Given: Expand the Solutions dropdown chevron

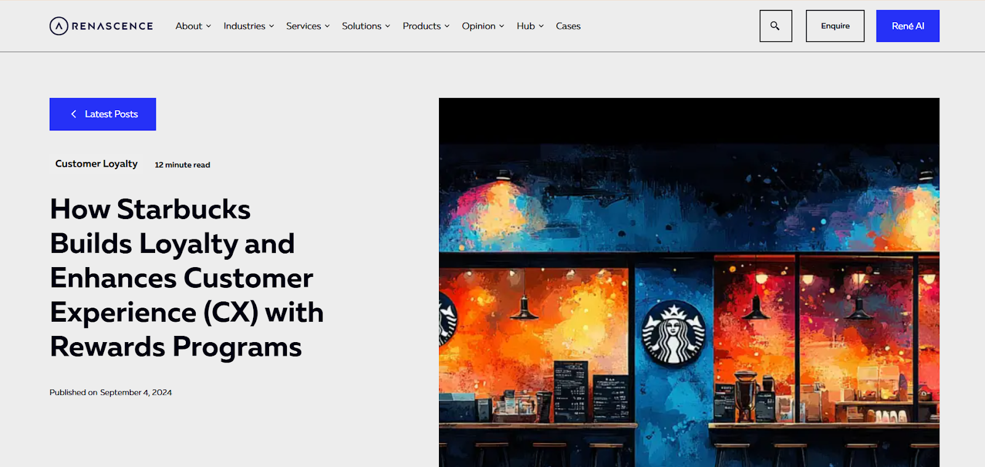Looking at the screenshot, I should [388, 26].
